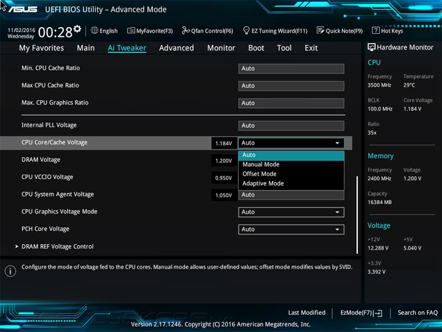Click EzMode(F7) button

click(361, 313)
